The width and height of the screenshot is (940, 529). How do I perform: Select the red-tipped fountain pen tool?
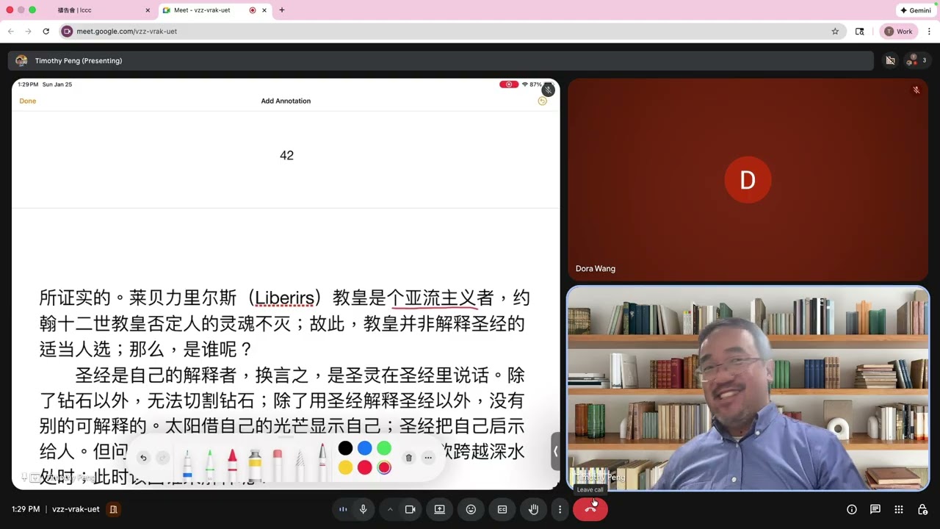(322, 461)
